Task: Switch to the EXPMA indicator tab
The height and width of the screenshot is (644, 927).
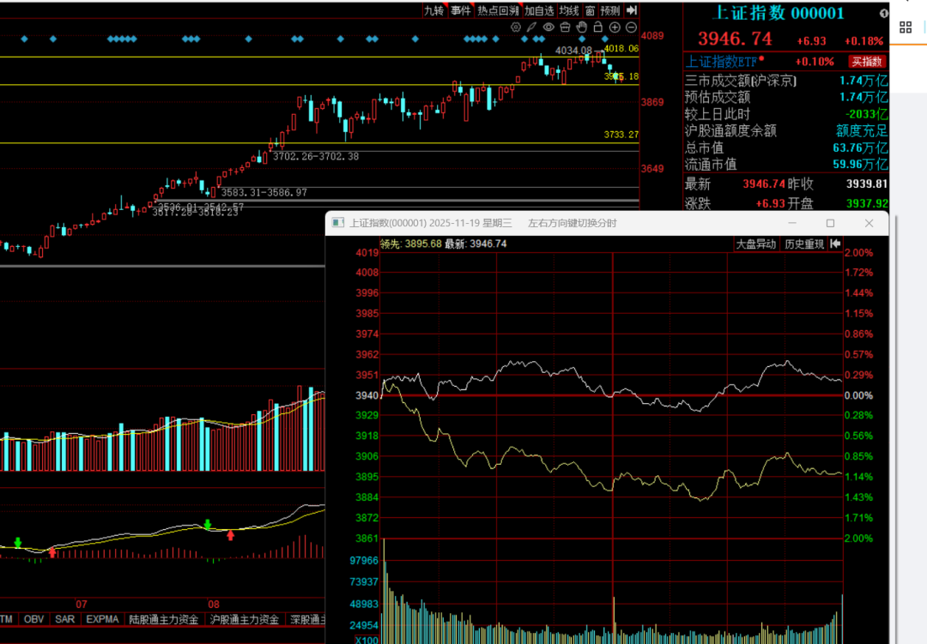Action: 102,619
